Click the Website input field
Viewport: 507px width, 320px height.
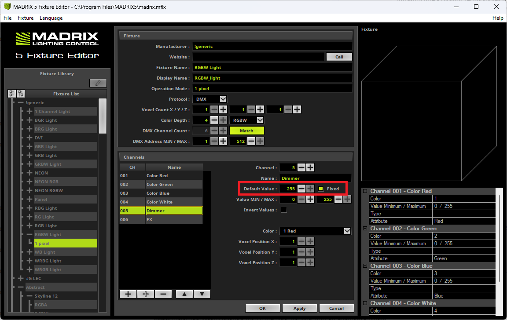click(258, 57)
